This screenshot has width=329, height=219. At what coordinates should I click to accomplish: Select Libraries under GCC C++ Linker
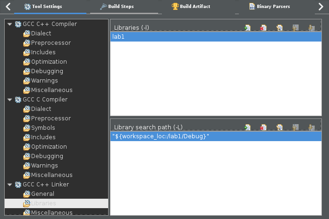(43, 203)
